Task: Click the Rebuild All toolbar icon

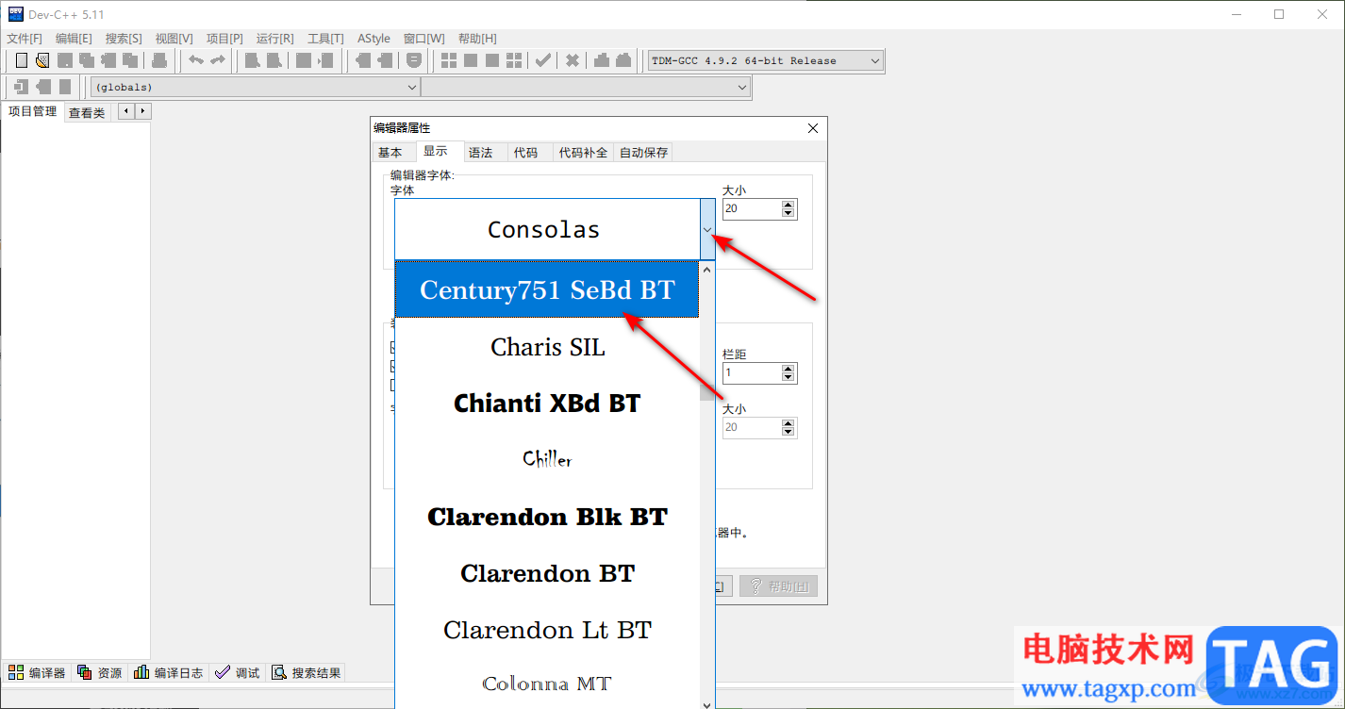Action: 514,60
